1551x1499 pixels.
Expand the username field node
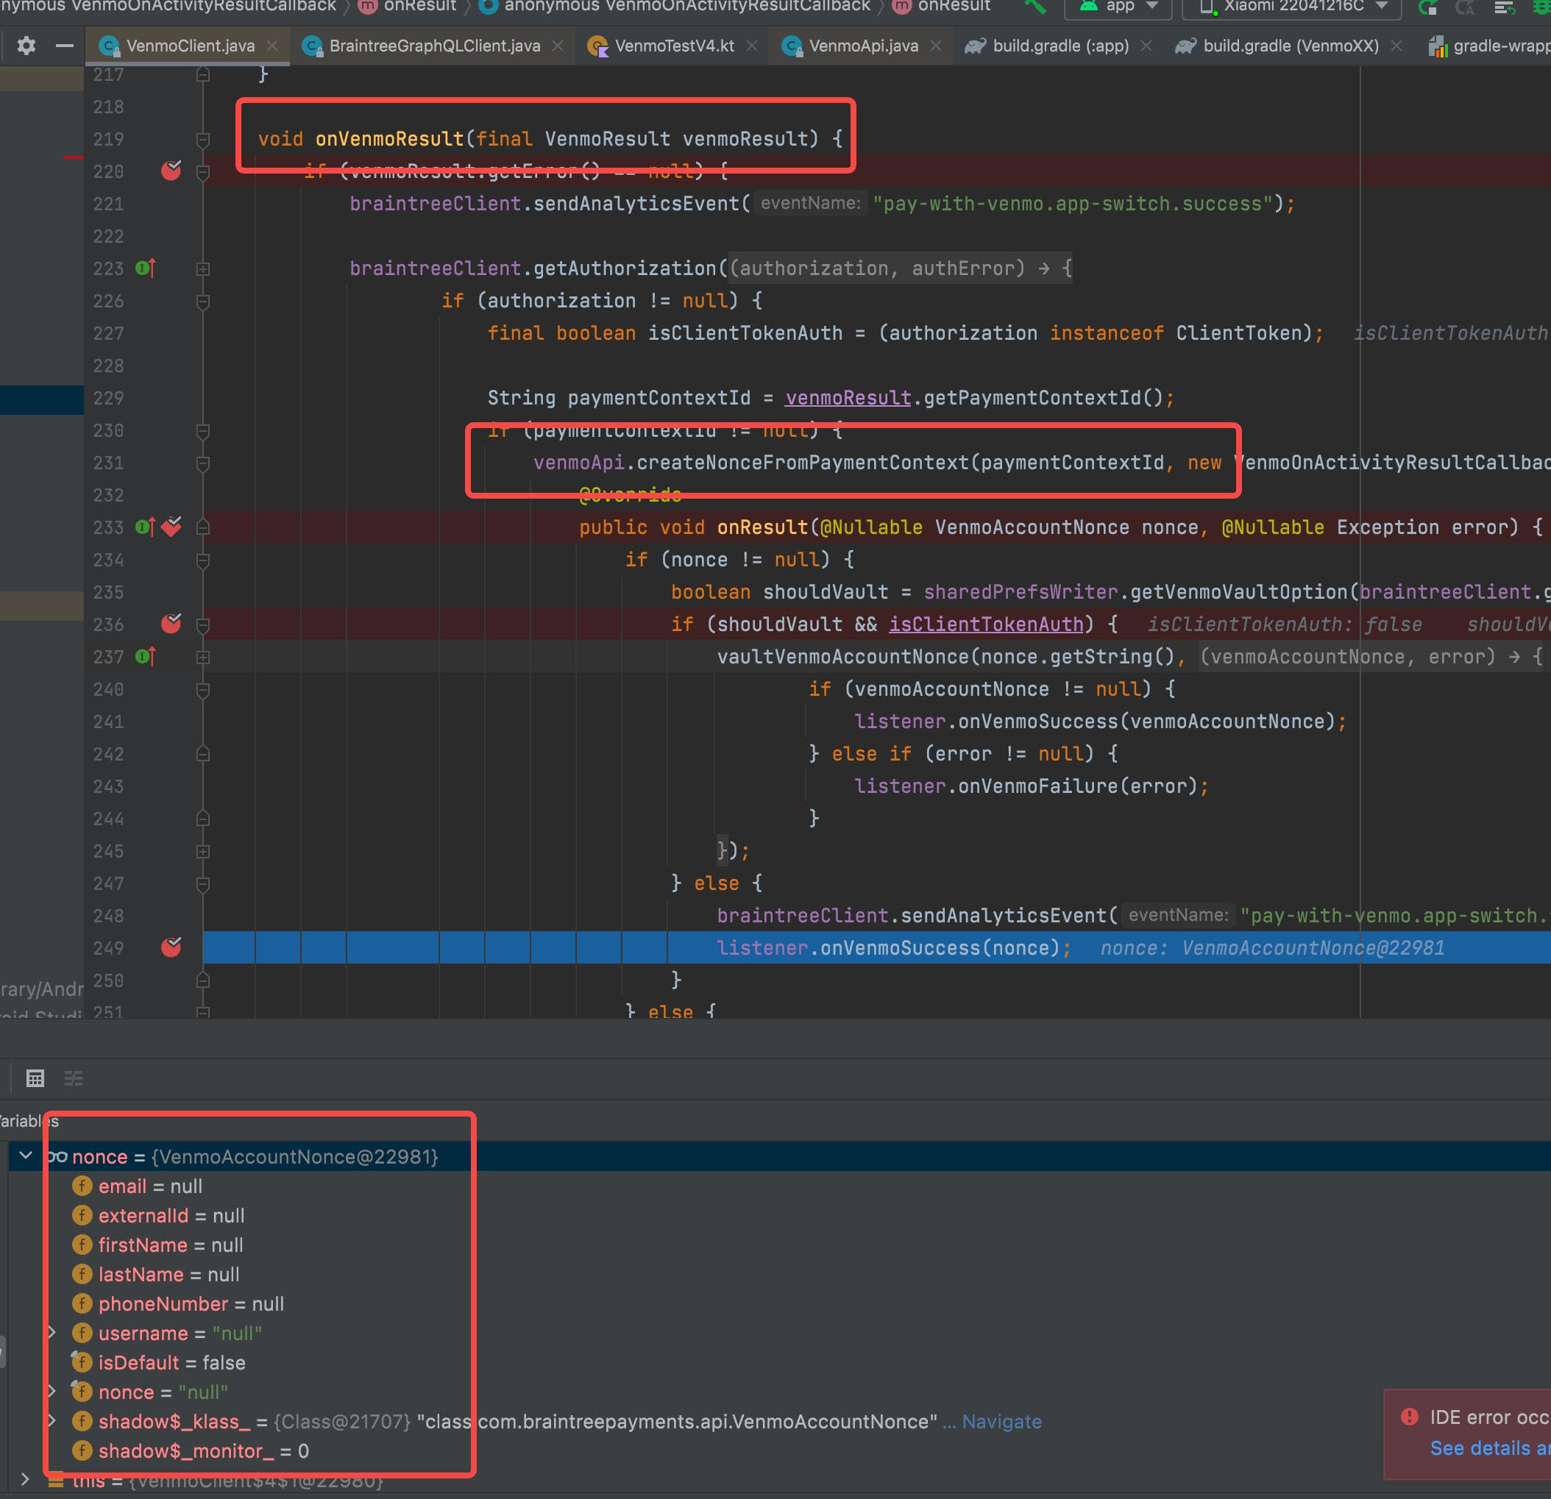coord(52,1333)
